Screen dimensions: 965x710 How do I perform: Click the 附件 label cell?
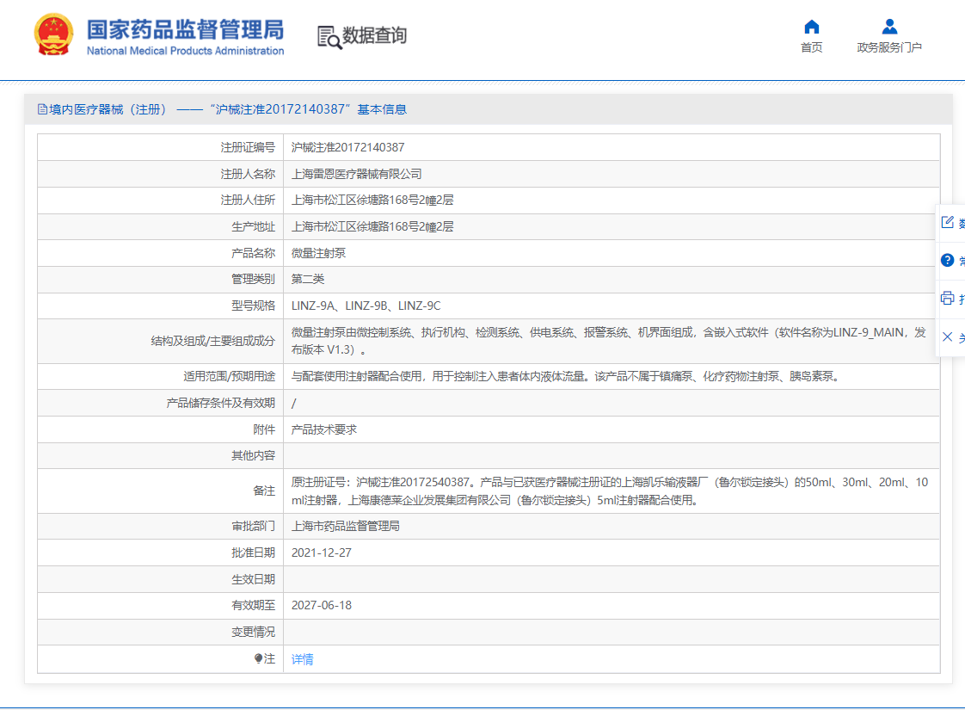(161, 429)
